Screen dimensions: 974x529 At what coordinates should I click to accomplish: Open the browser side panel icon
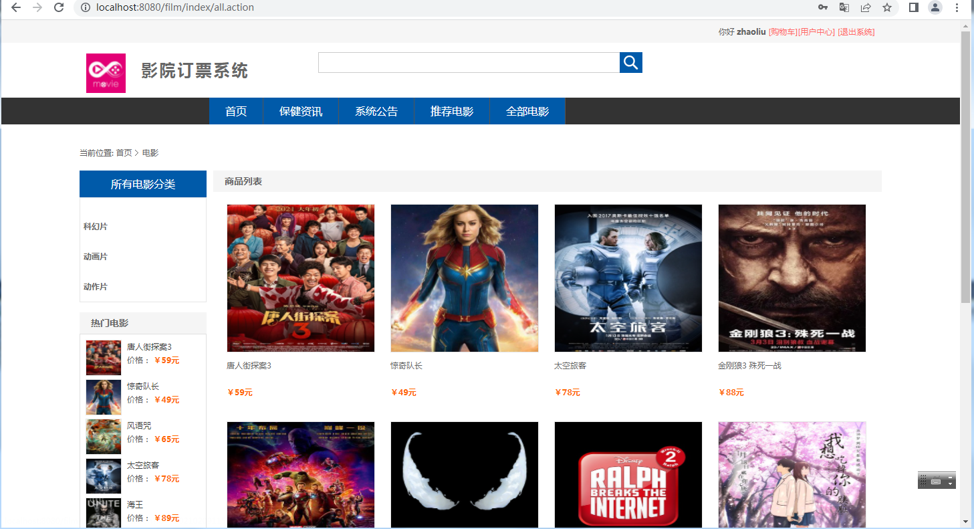click(x=914, y=7)
